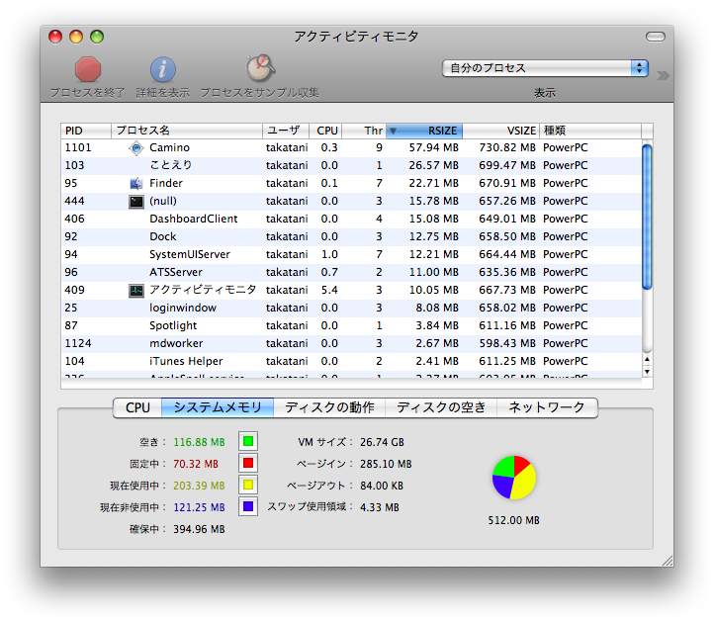Select the システムメモリ tab
Viewport: 714px width, 622px height.
coord(218,407)
